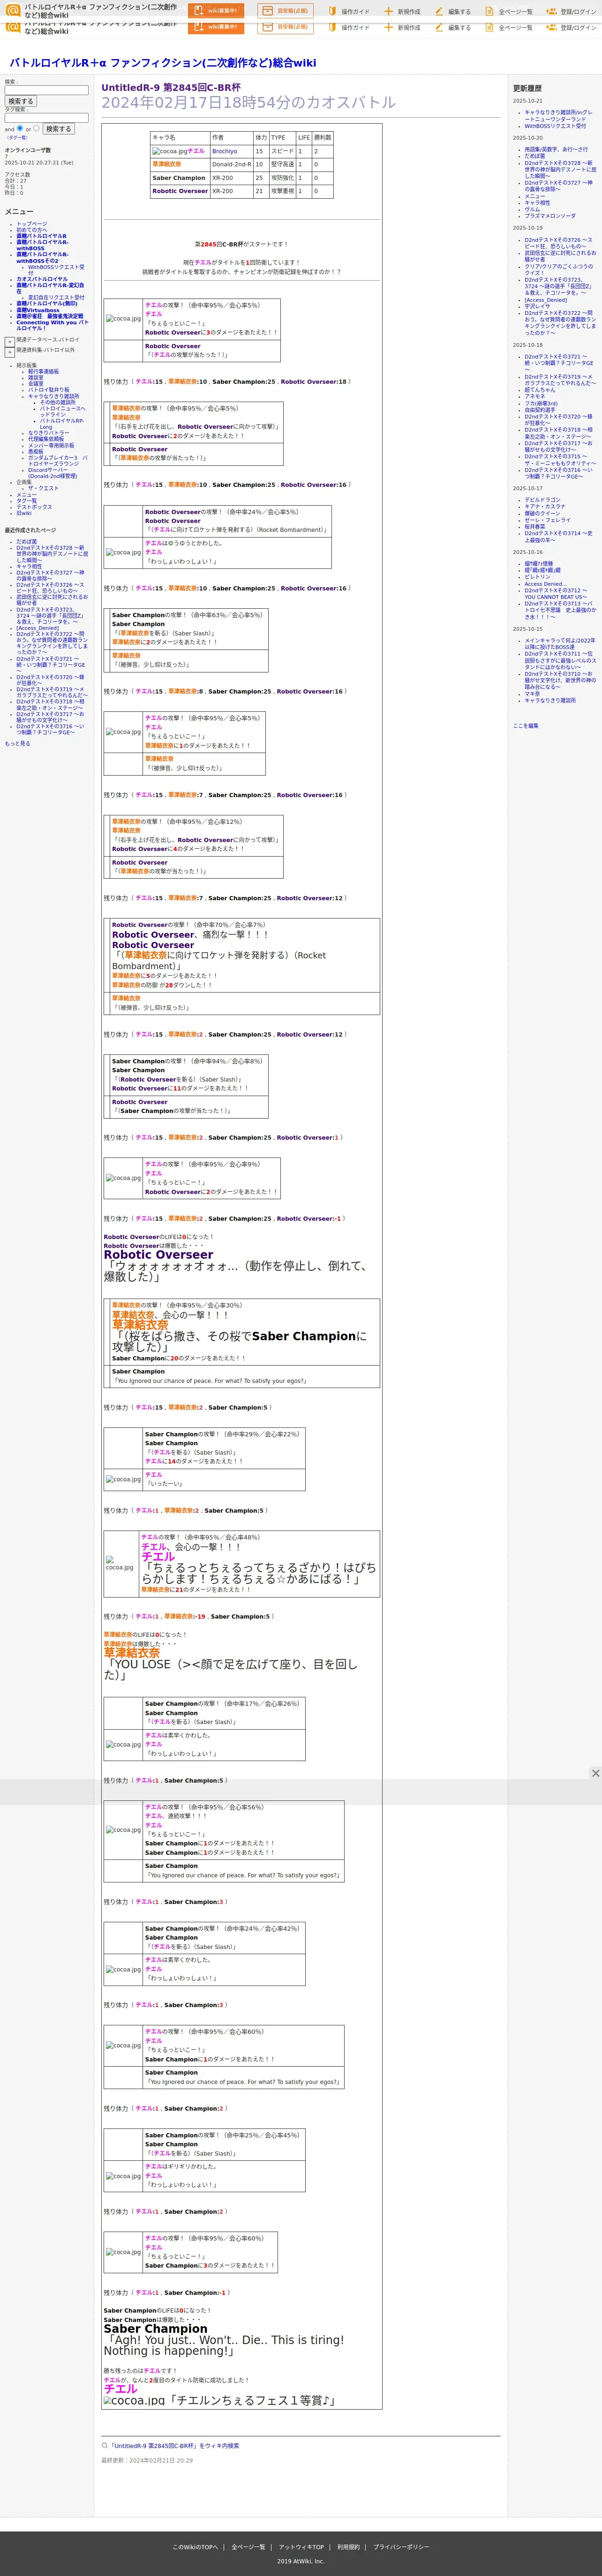Click Brochiyo in the character table
Image resolution: width=602 pixels, height=2576 pixels.
(x=224, y=151)
